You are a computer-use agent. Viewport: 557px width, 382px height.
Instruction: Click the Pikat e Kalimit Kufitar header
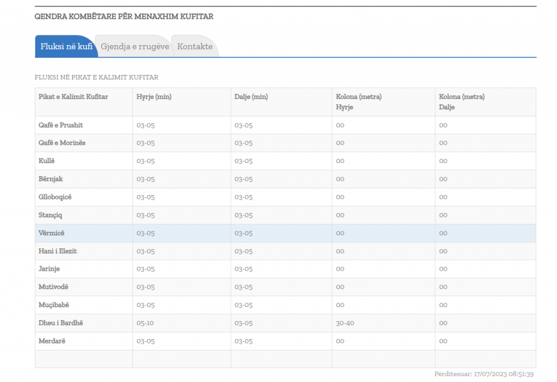pos(73,97)
